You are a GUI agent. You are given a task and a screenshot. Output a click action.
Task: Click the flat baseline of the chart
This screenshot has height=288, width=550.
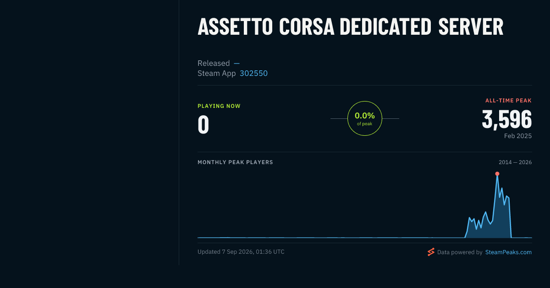pyautogui.click(x=330, y=238)
